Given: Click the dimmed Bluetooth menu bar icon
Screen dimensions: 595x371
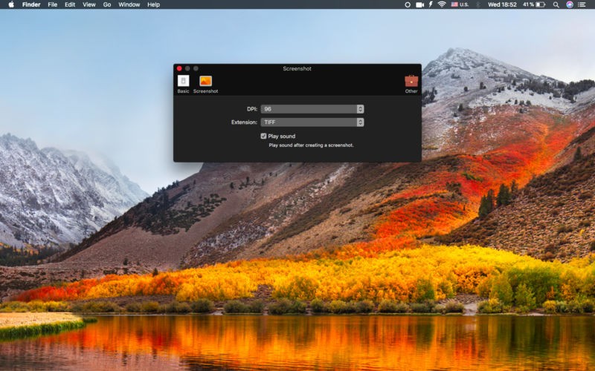Looking at the screenshot, I should tap(478, 4).
